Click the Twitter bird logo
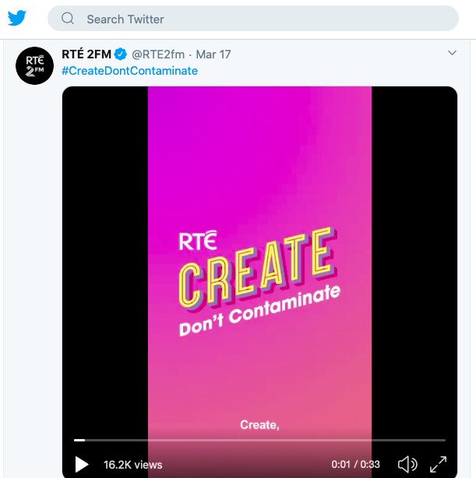Viewport: 476px width, 478px height. tap(17, 18)
